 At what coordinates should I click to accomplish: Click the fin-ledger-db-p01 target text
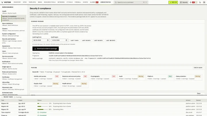tap(24, 113)
